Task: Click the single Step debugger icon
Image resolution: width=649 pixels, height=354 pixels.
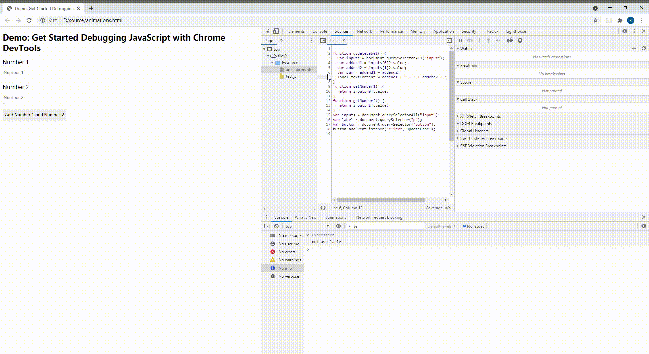Action: pos(498,40)
